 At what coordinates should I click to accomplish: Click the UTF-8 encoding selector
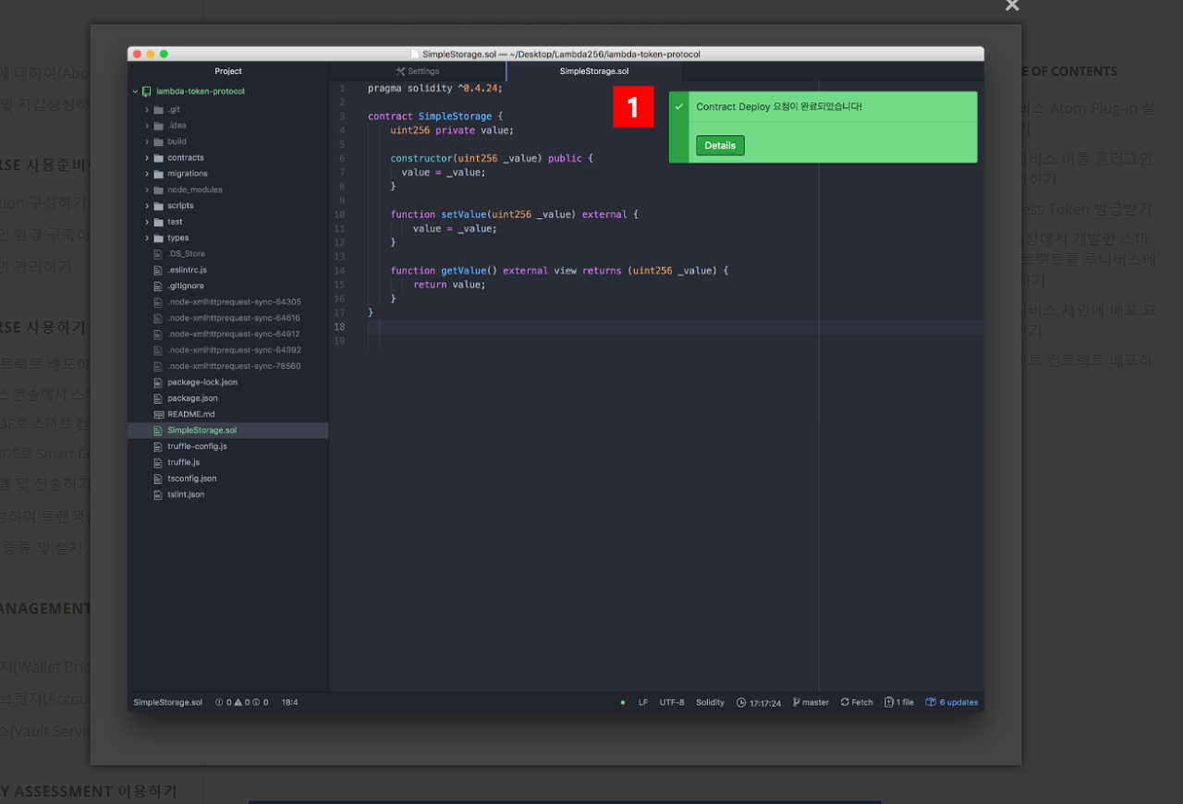click(672, 702)
